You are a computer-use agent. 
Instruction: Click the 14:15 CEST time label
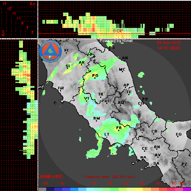tap(168, 48)
